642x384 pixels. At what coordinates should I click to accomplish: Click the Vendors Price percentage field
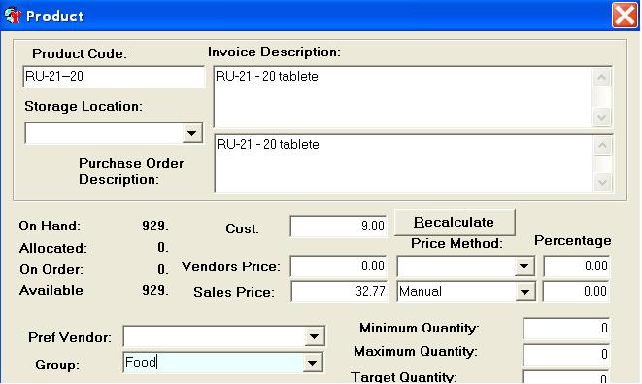[x=577, y=266]
